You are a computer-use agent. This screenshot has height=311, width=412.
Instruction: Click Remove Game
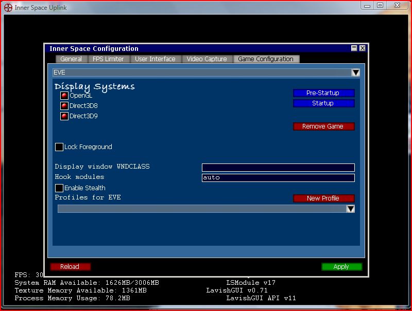[x=323, y=126]
